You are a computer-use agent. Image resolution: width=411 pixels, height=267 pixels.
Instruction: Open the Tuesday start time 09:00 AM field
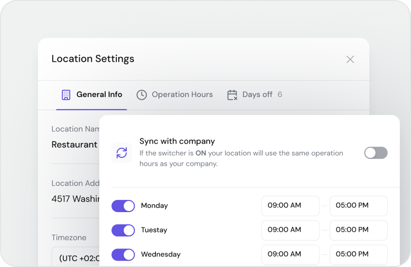coord(290,230)
